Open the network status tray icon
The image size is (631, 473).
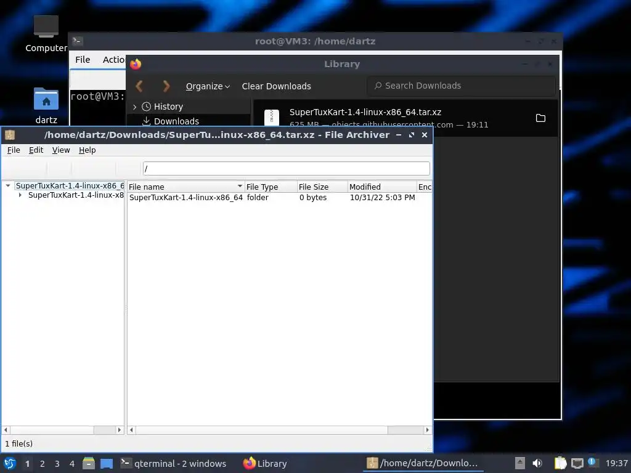(577, 463)
